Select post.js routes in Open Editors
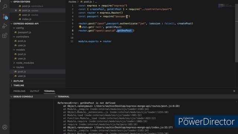The height and width of the screenshot is (134, 238). [38, 10]
